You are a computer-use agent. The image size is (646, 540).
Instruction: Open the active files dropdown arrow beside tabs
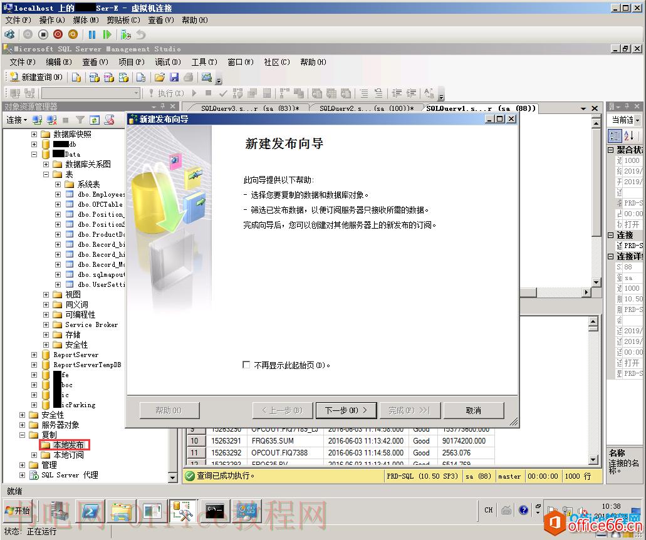(583, 108)
